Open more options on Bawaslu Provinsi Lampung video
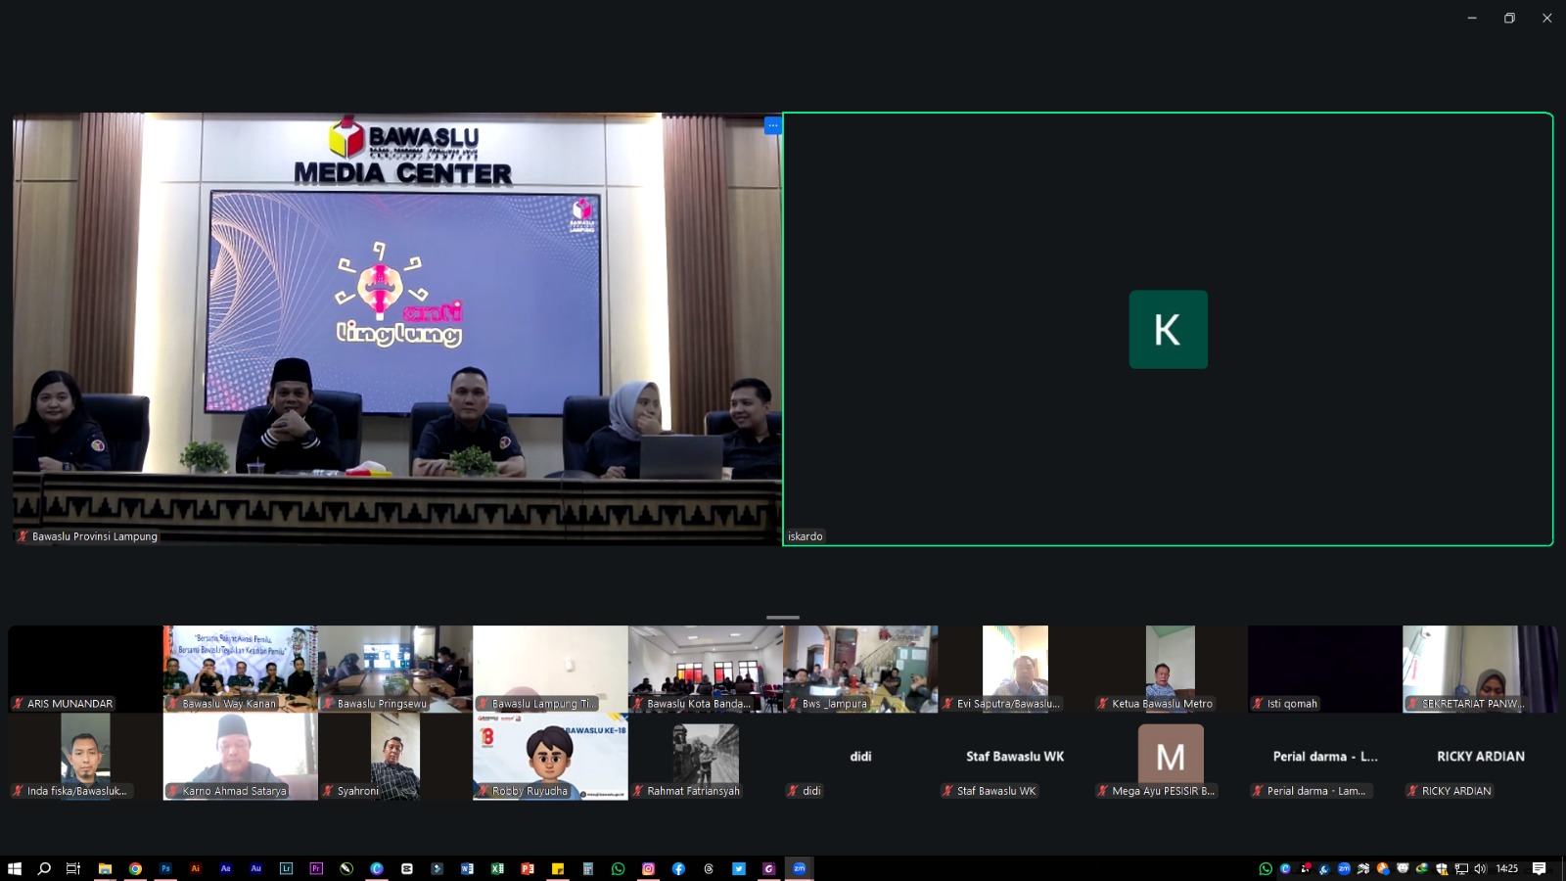The width and height of the screenshot is (1566, 881). click(x=772, y=125)
